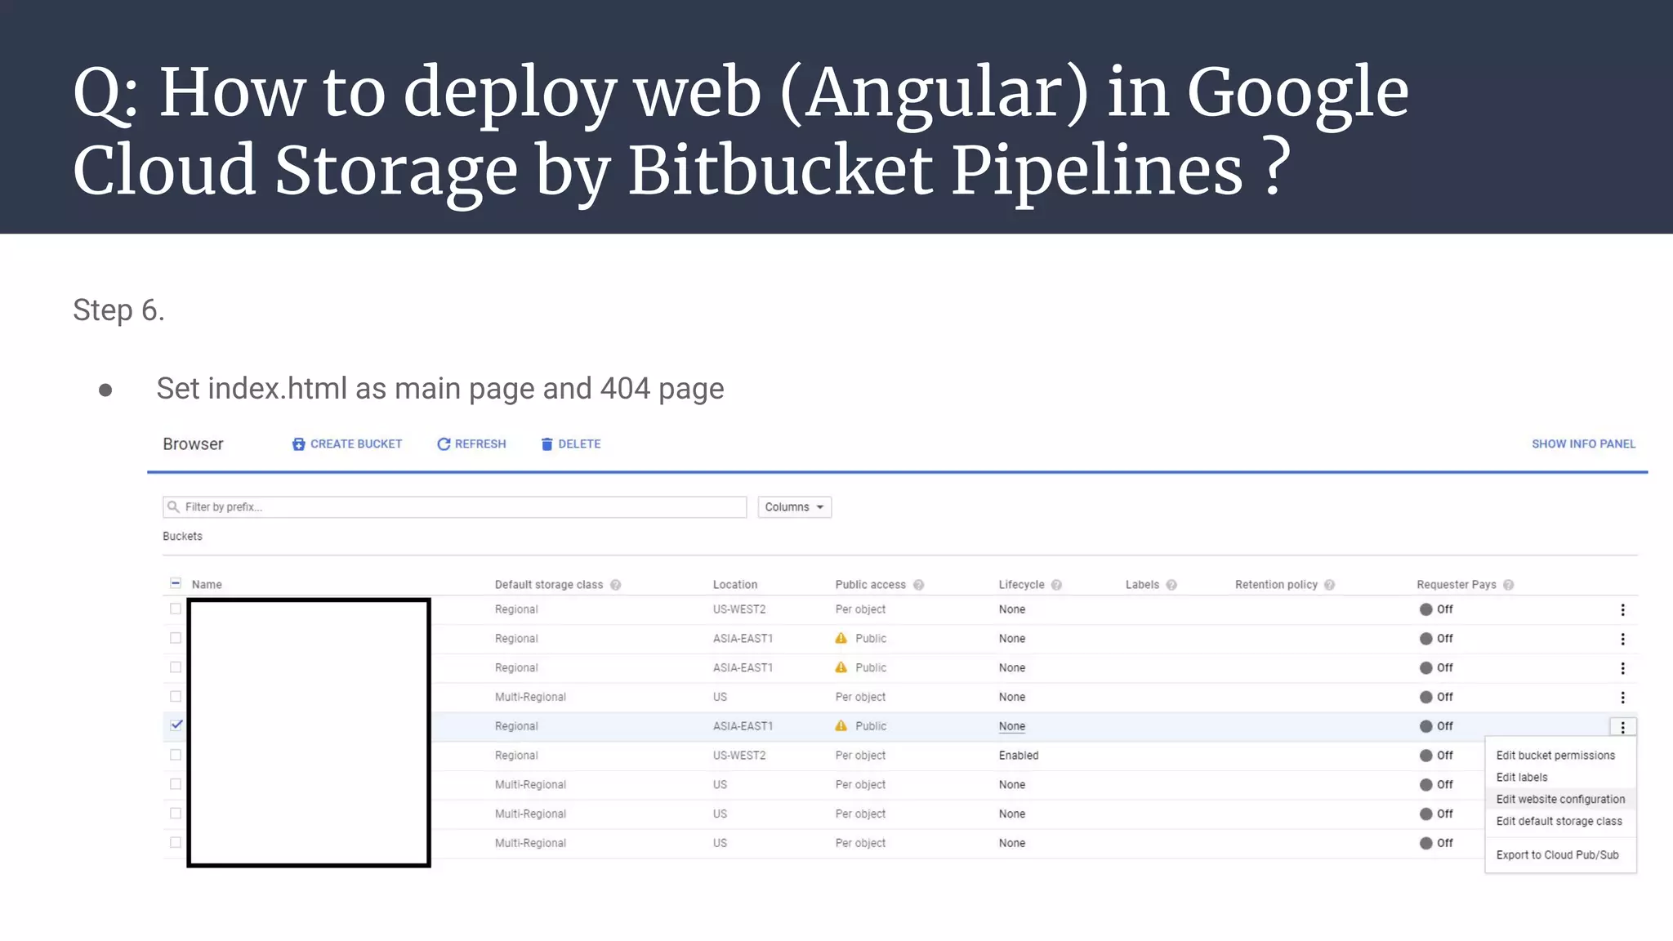Click the Location column header
This screenshot has height=941, width=1673.
coord(734,585)
